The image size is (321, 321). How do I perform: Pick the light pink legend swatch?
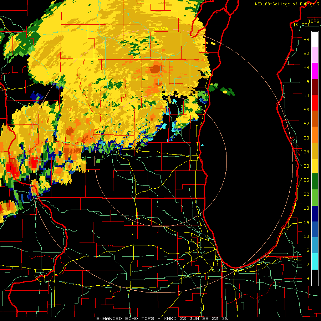tap(315, 55)
